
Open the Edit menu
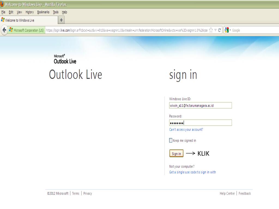point(11,12)
